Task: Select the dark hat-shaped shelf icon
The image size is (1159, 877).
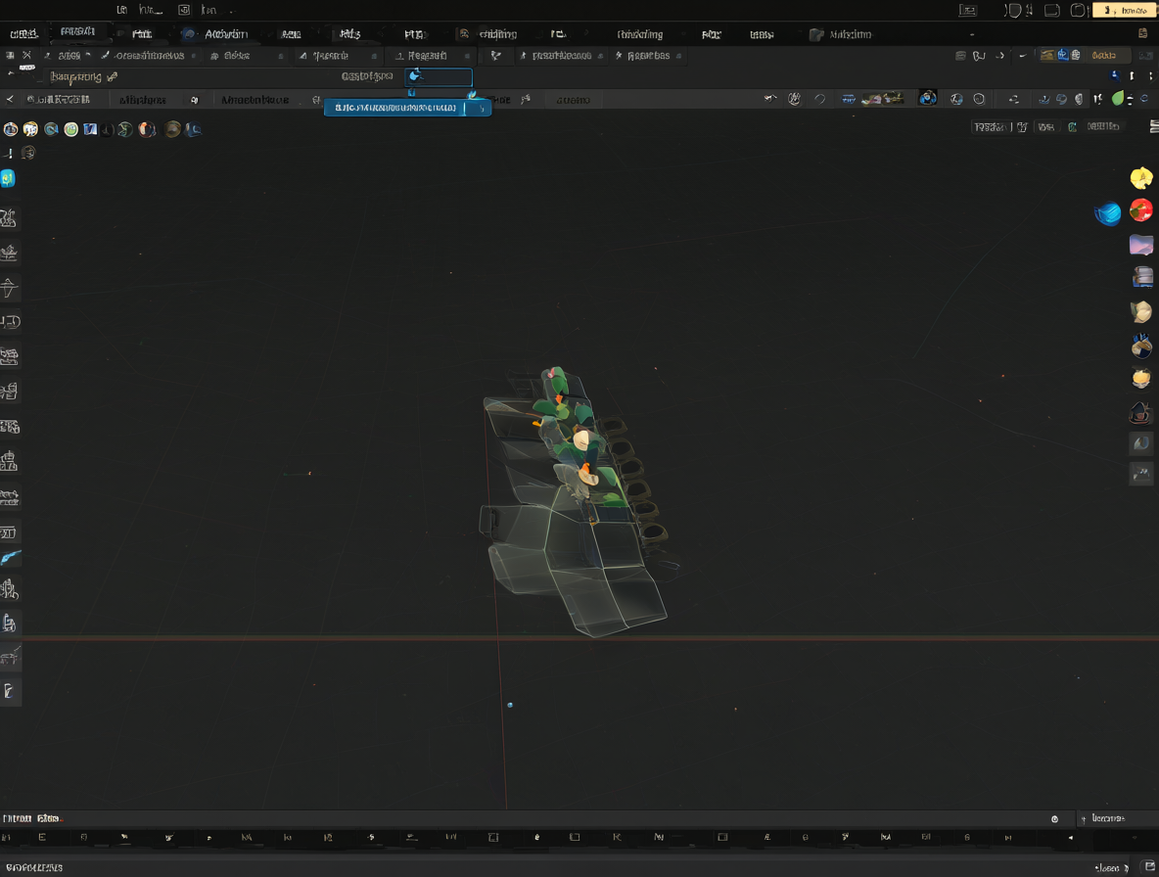Action: point(1140,412)
